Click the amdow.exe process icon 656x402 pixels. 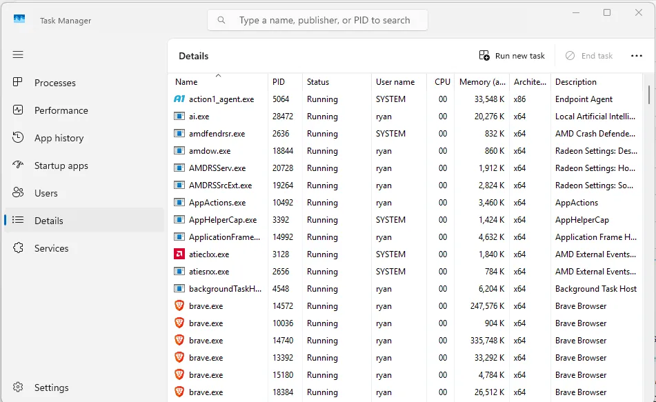point(179,150)
